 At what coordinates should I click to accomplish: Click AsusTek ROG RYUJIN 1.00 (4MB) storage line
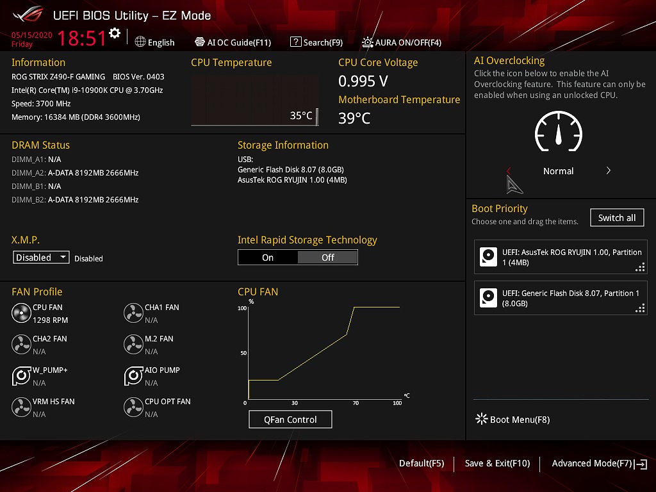[x=292, y=180]
